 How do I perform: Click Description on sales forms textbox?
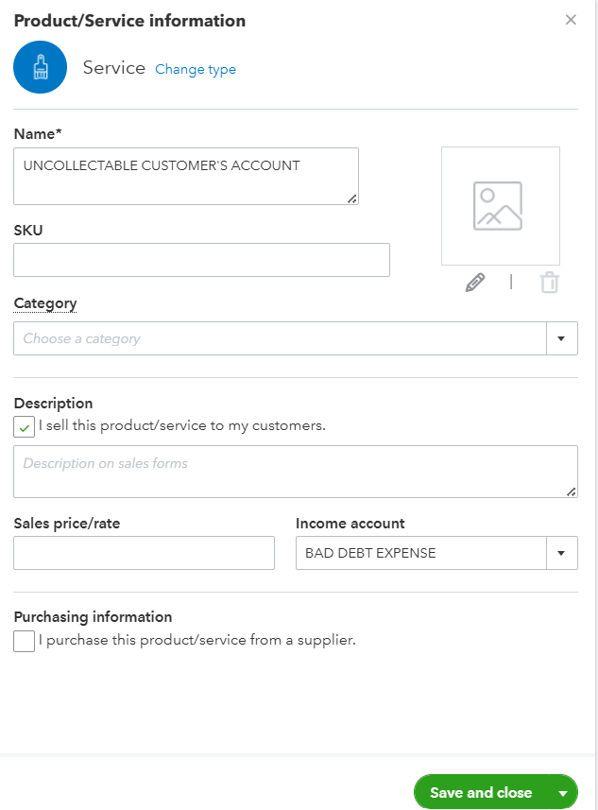[x=295, y=471]
